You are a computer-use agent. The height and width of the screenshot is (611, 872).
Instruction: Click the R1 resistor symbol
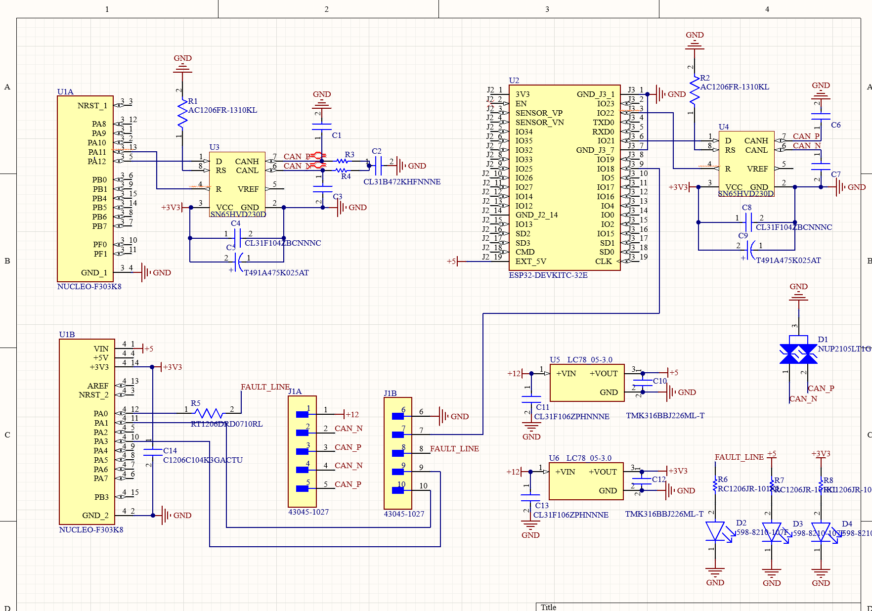[182, 113]
